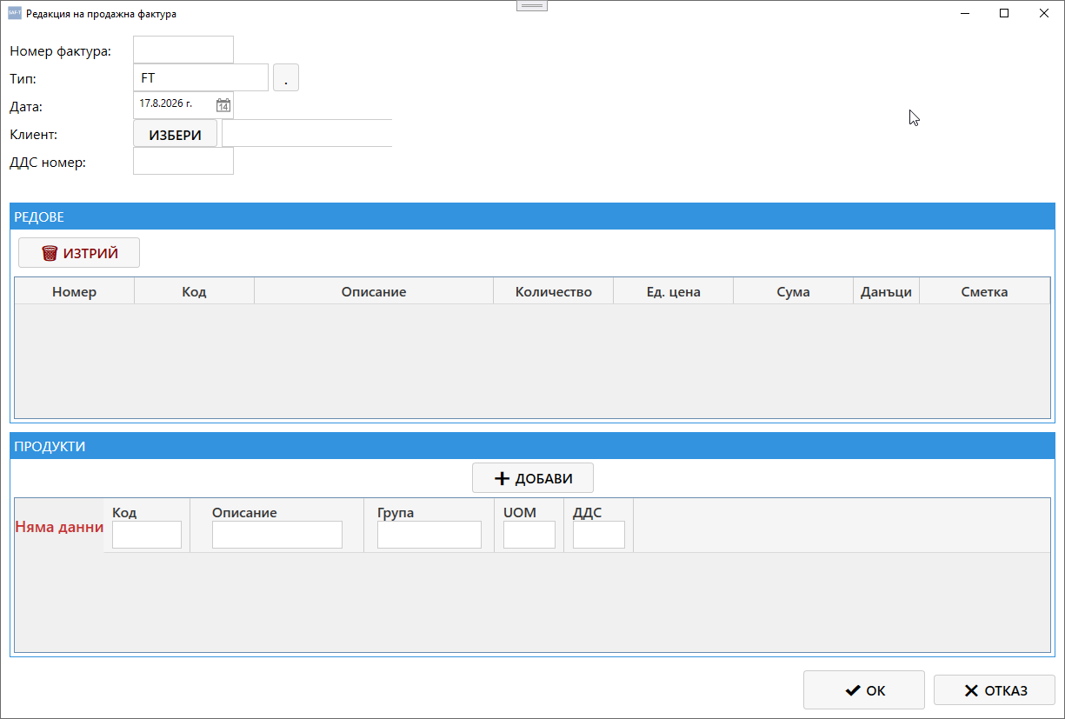1065x719 pixels.
Task: Click the UOM filter box in products
Action: (529, 535)
